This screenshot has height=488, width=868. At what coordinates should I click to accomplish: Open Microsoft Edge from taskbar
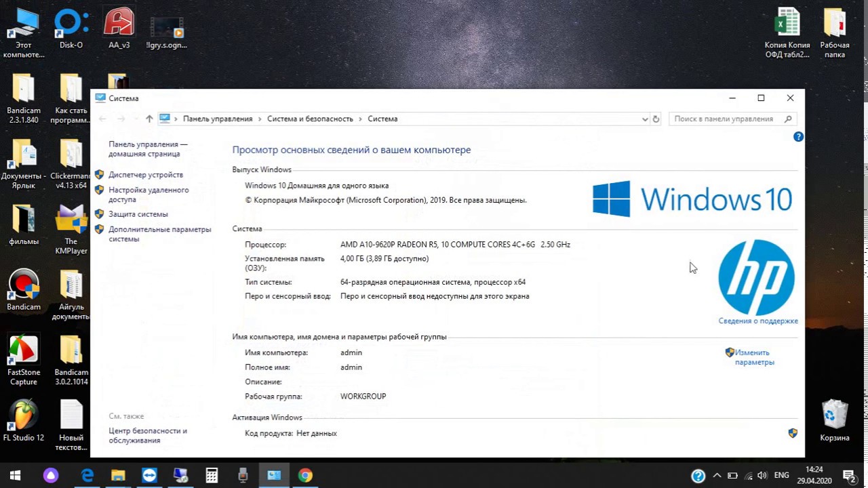point(87,475)
